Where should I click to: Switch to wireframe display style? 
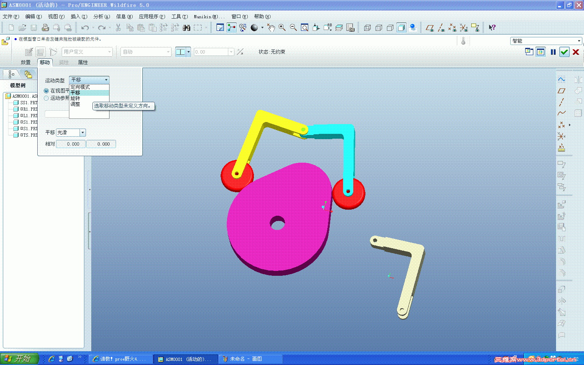pos(367,28)
